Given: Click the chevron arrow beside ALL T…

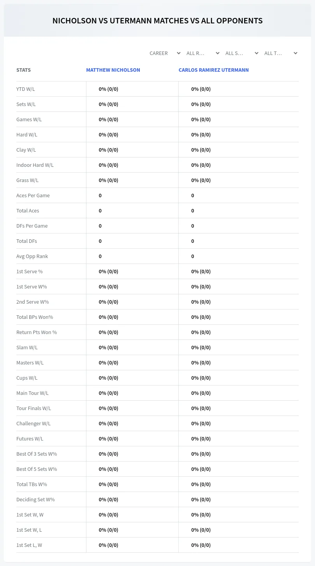Looking at the screenshot, I should [x=296, y=53].
